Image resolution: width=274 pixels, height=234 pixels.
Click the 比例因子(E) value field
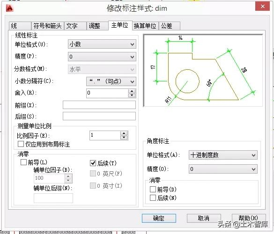click(x=105, y=135)
